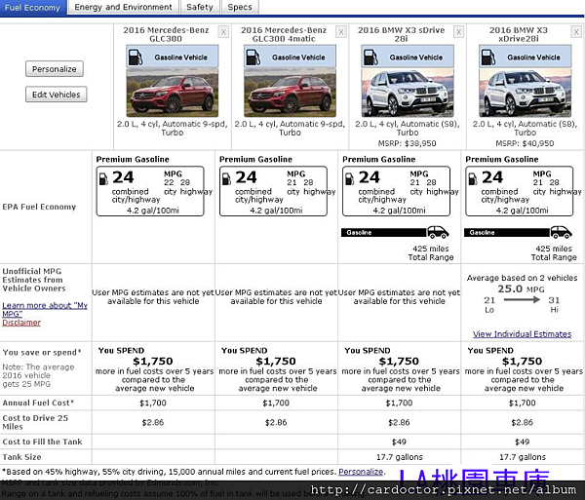Select the 2016 BMW X3 xDrive28i title
Image resolution: width=585 pixels, height=500 pixels.
tap(519, 34)
